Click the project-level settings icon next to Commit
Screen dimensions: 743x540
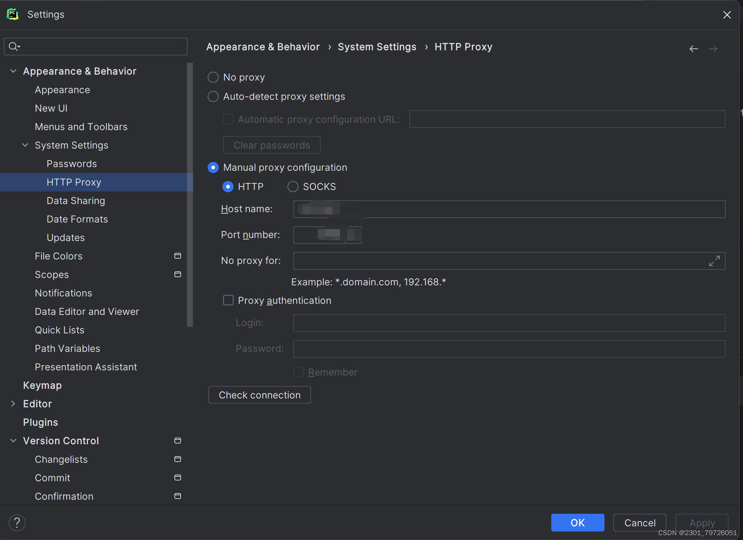[178, 478]
